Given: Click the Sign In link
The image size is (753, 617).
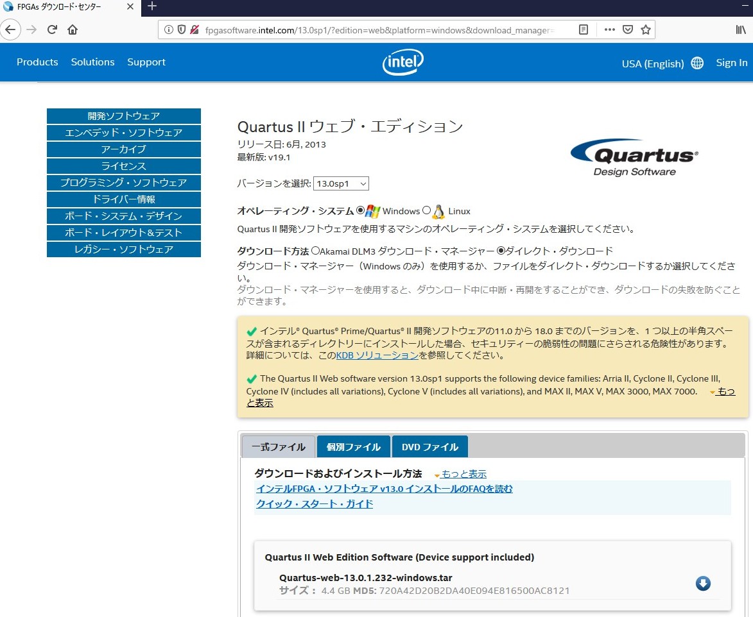Looking at the screenshot, I should pyautogui.click(x=731, y=63).
